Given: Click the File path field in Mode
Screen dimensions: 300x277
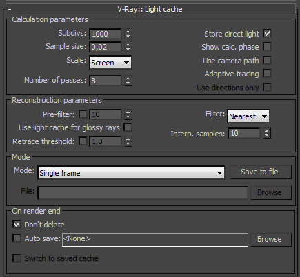Looking at the screenshot, I should tap(143, 193).
